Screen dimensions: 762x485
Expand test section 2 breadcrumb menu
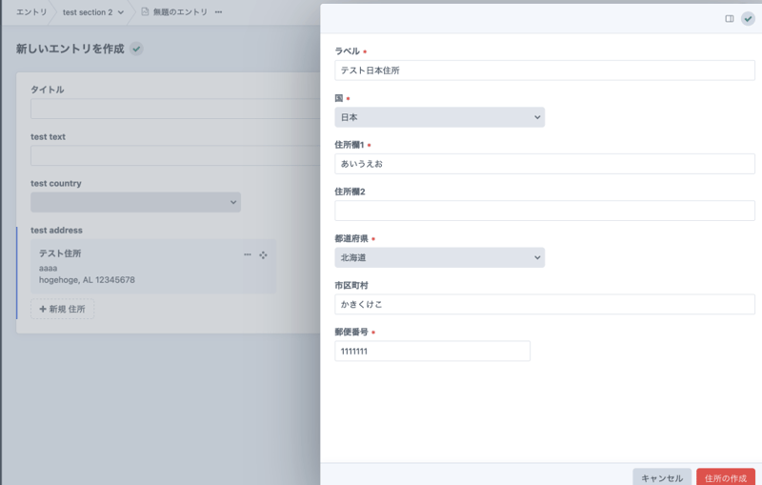click(121, 12)
